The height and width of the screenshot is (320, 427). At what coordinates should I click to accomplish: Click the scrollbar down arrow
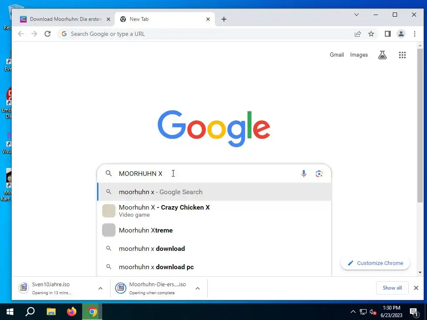coord(420,272)
